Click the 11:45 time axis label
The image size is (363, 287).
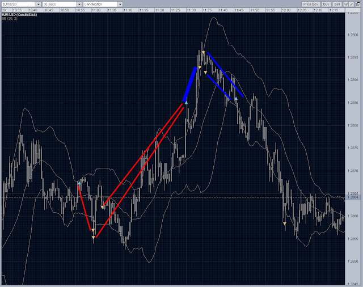point(239,10)
